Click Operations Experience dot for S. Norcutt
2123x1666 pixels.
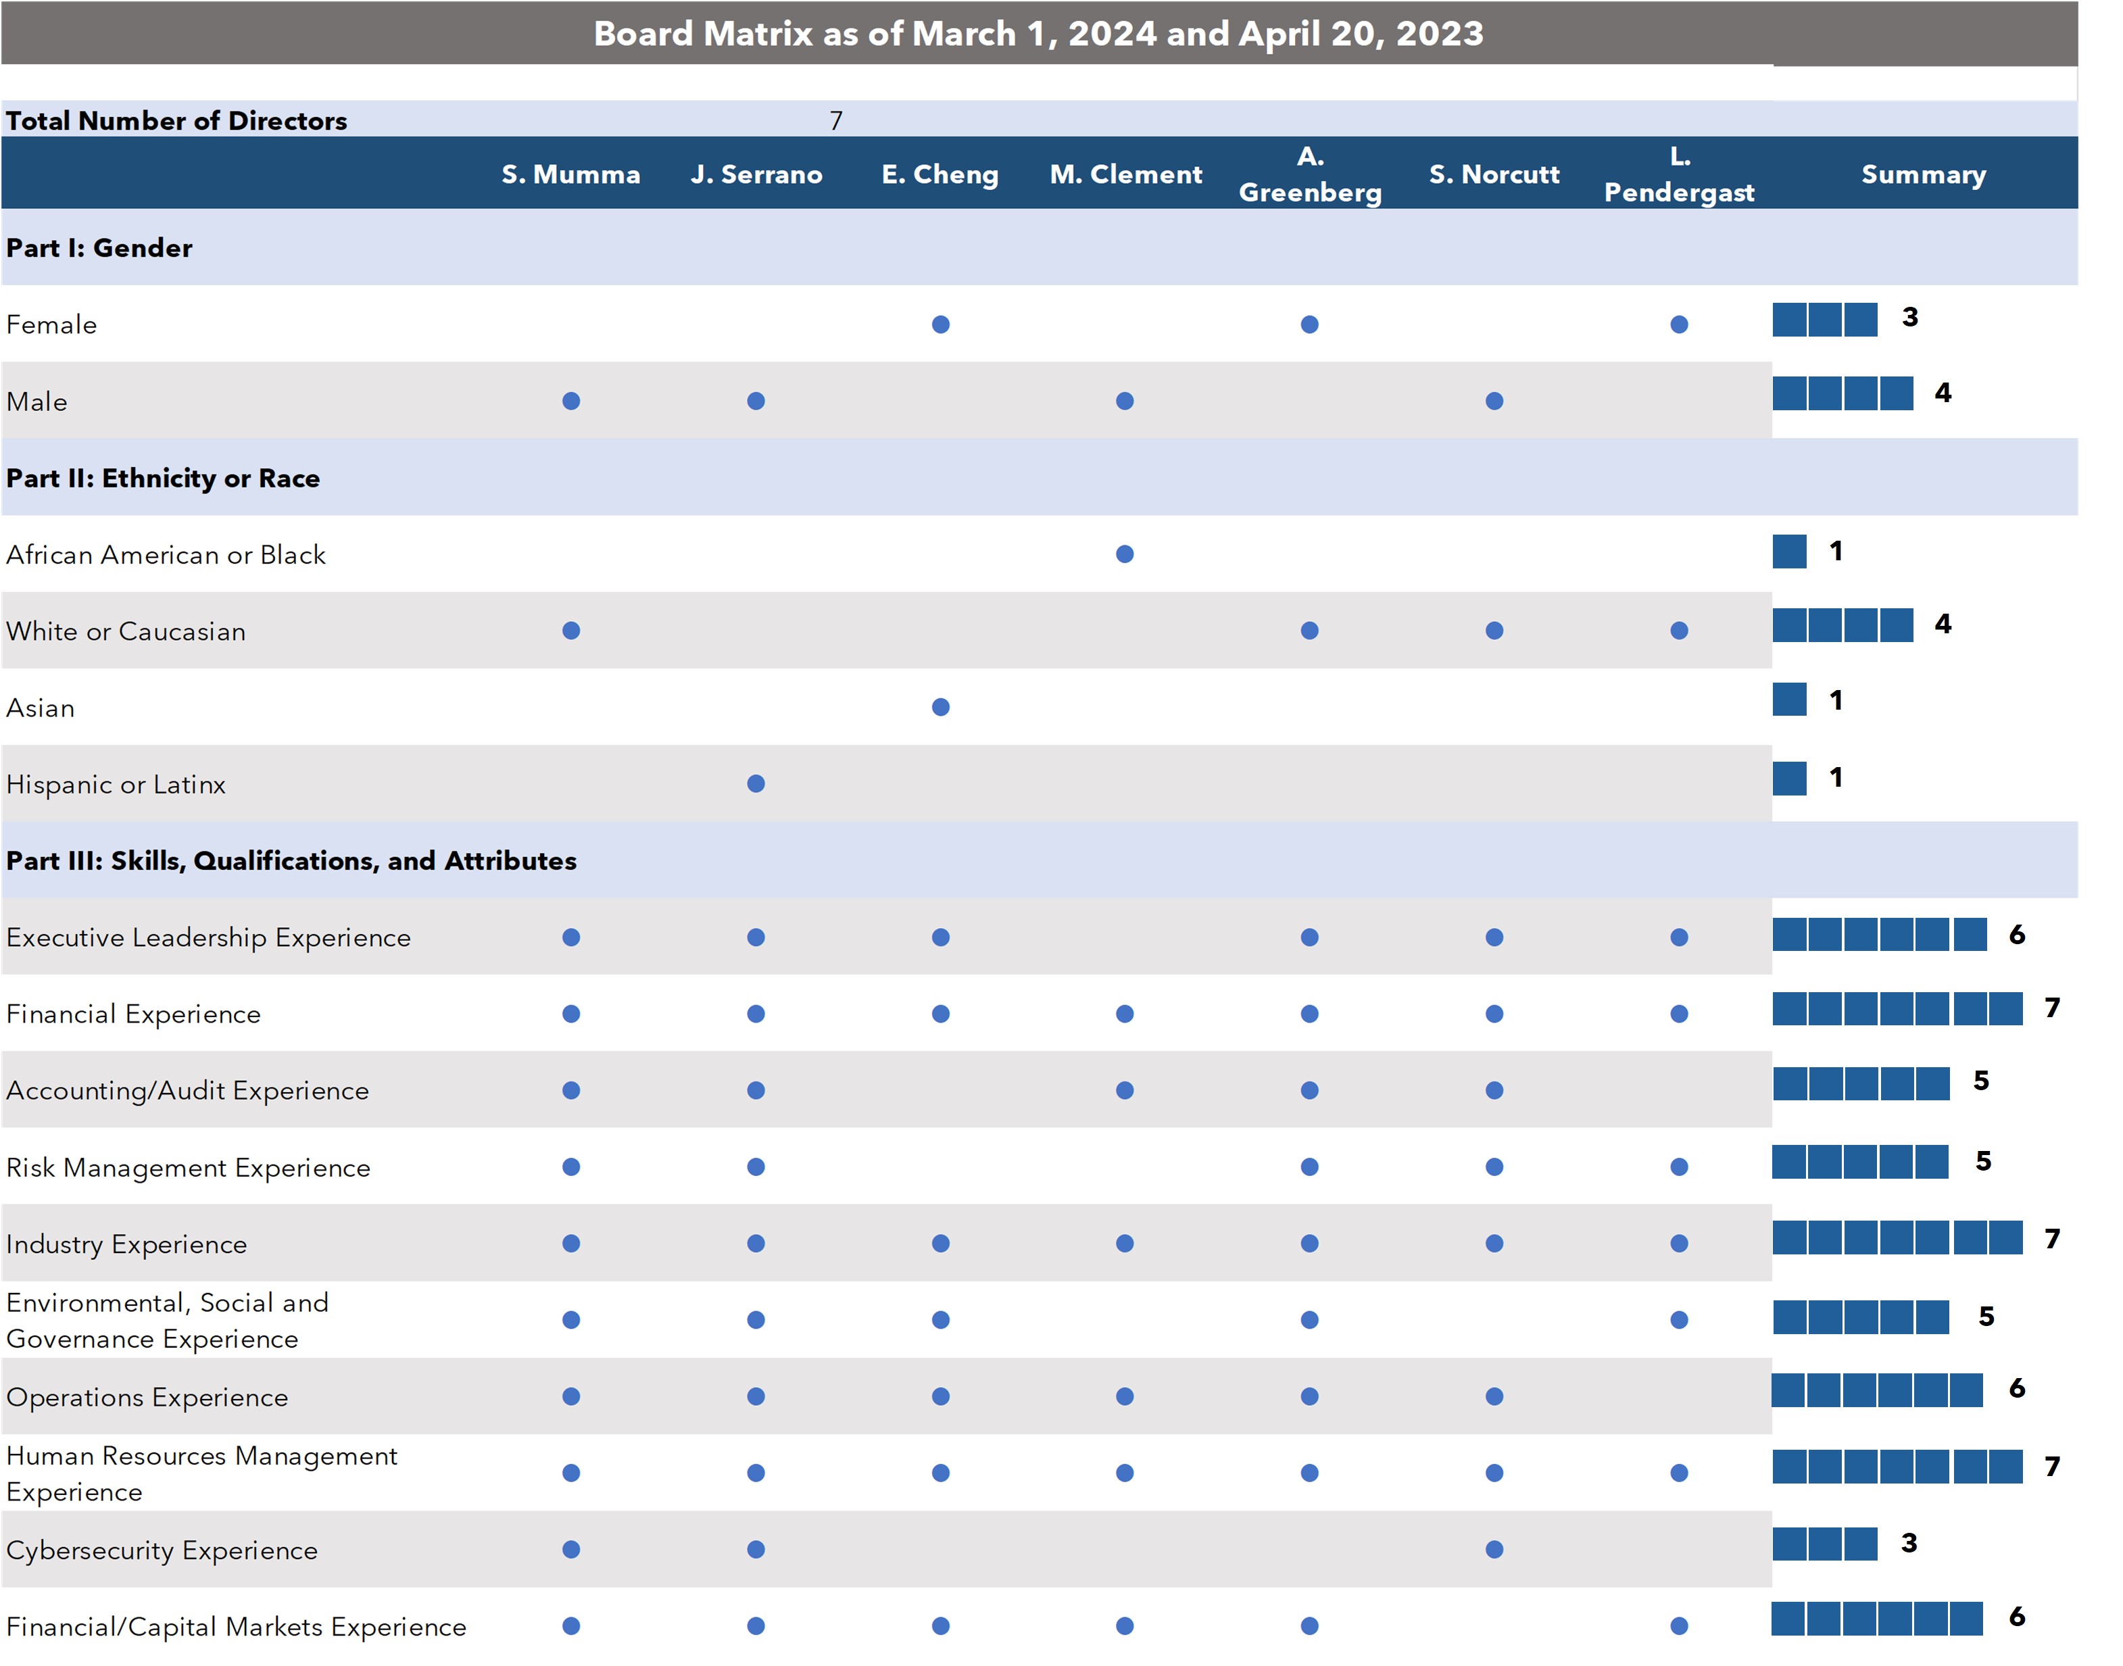click(x=1494, y=1397)
